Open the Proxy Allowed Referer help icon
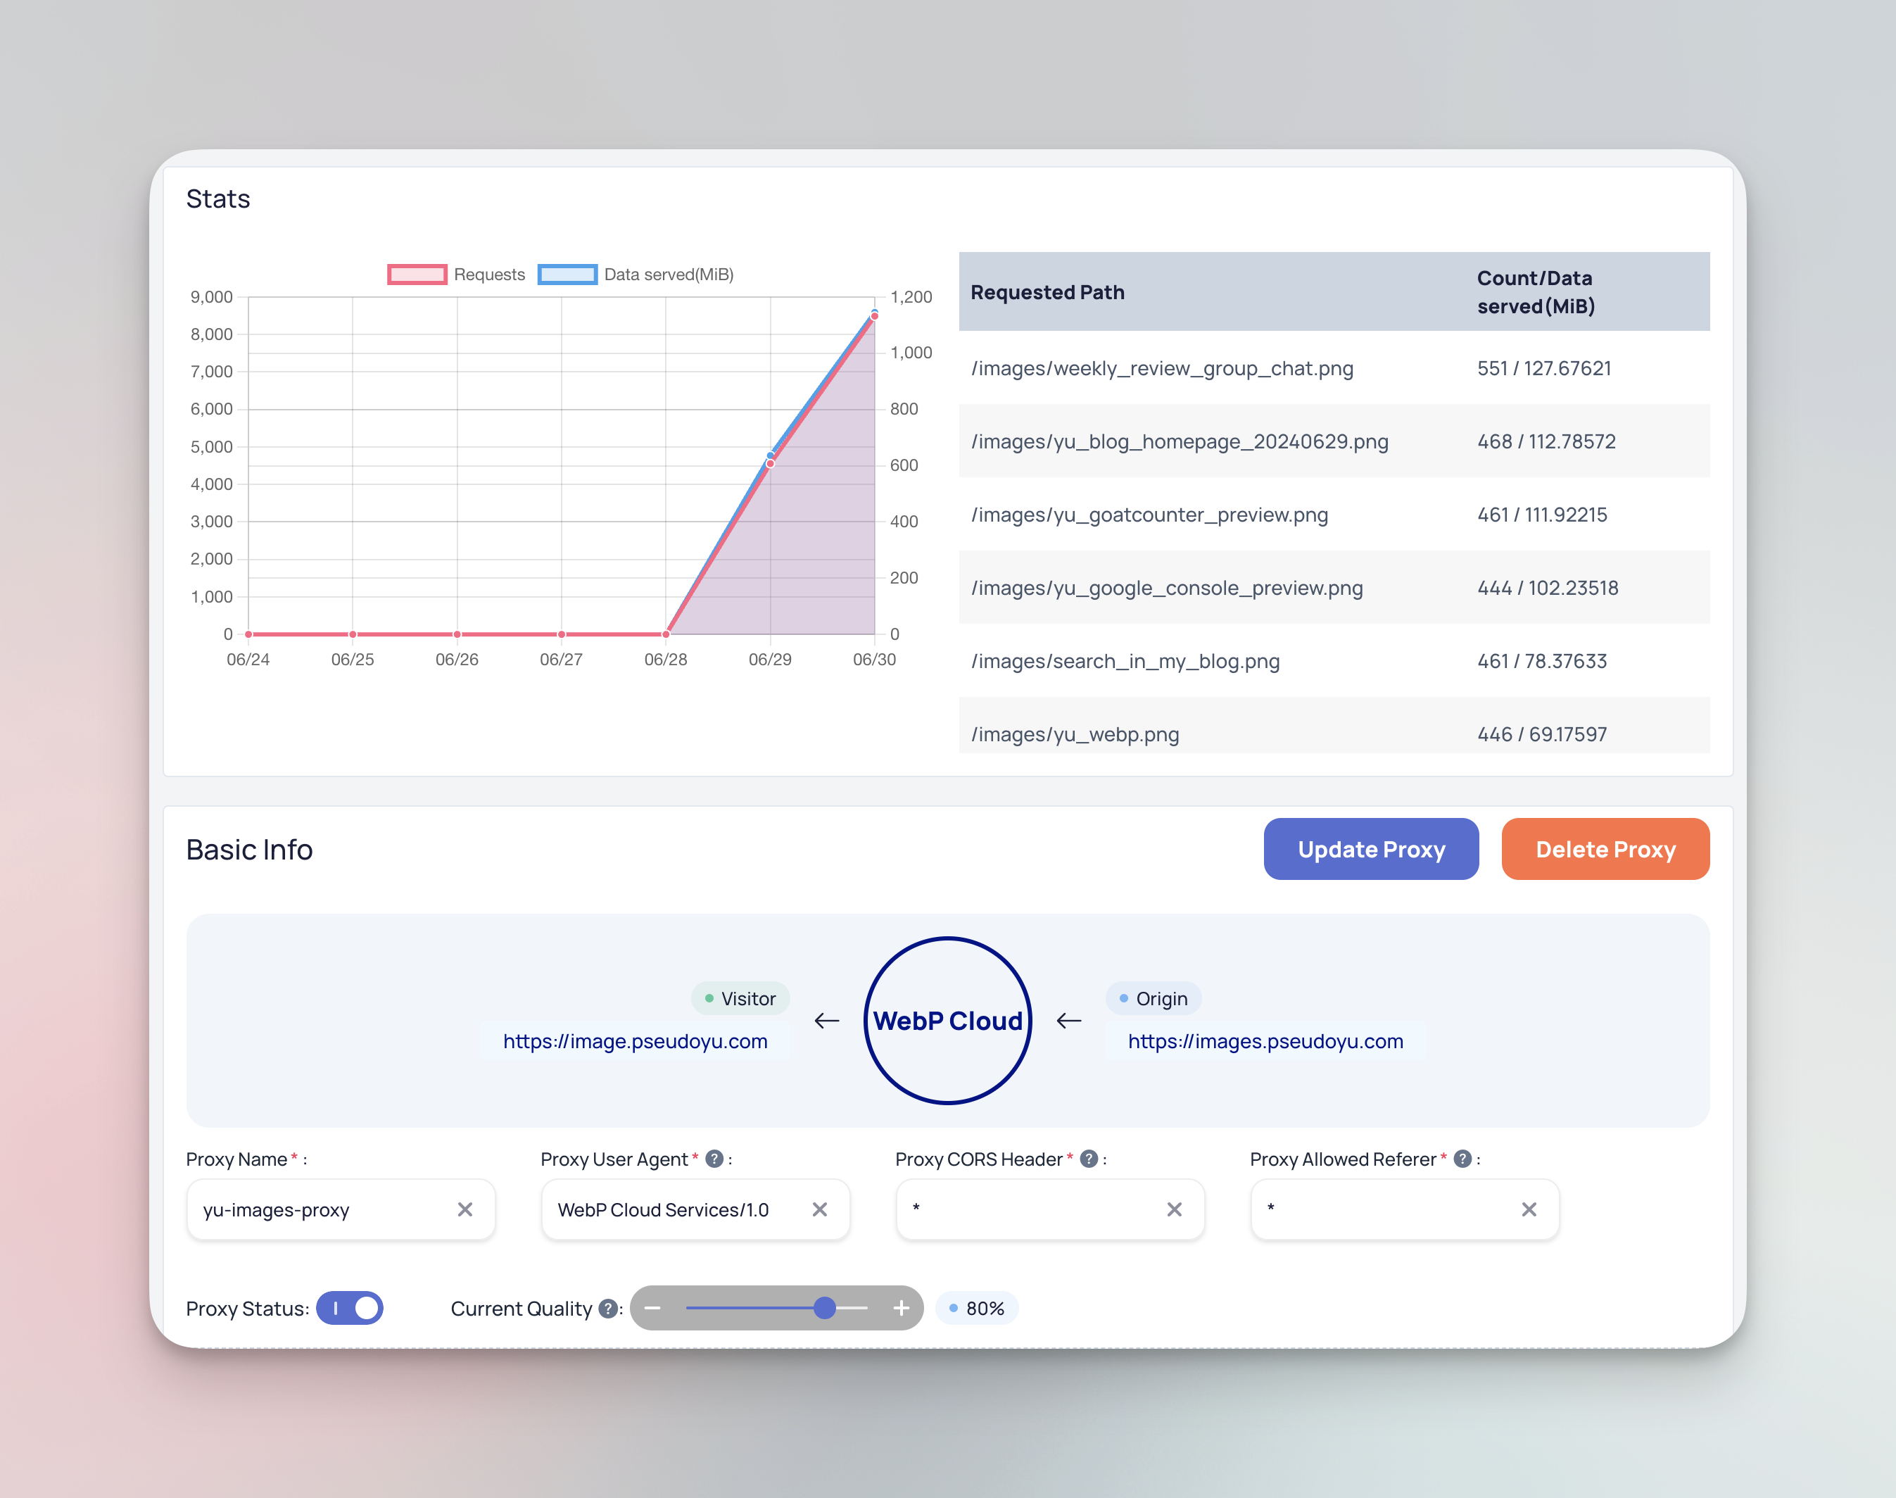The height and width of the screenshot is (1498, 1896). pyautogui.click(x=1462, y=1159)
